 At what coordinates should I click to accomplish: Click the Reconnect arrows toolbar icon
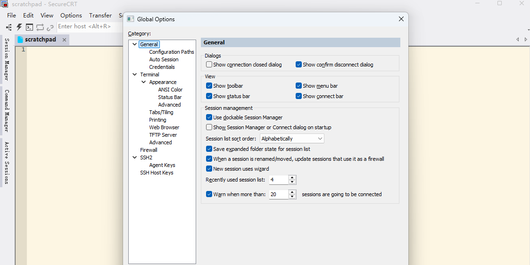point(40,27)
